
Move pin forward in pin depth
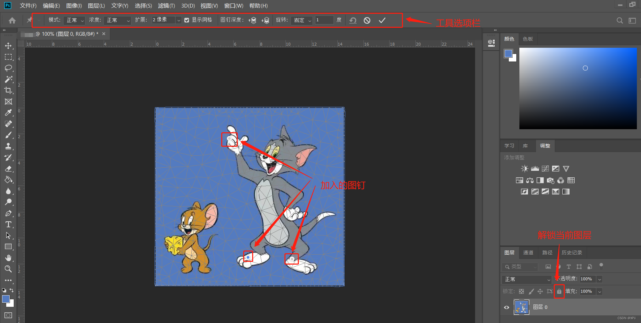pos(252,20)
